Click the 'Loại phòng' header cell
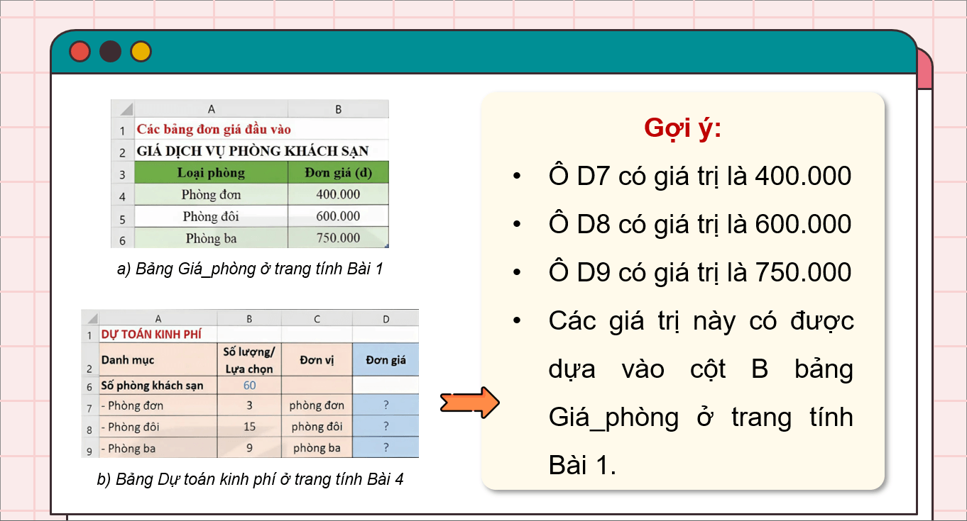This screenshot has width=967, height=521. point(211,172)
